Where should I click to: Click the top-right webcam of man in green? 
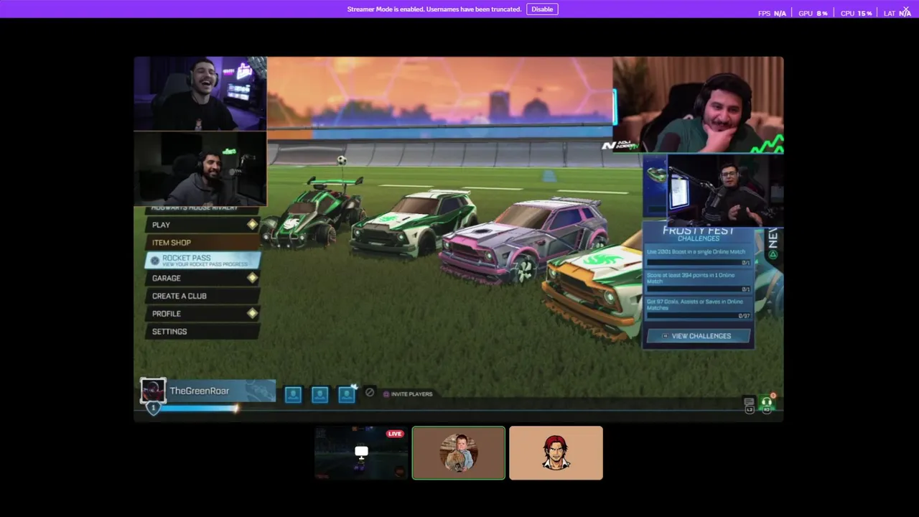[x=699, y=106]
